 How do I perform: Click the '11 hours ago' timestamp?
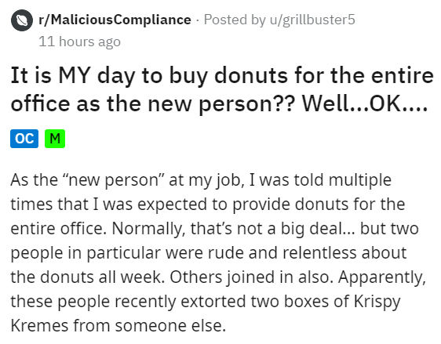click(79, 42)
